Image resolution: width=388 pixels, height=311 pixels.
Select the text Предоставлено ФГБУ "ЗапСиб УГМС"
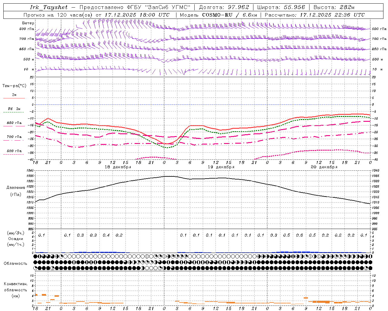[x=135, y=7]
